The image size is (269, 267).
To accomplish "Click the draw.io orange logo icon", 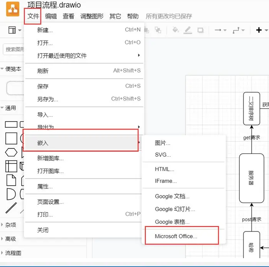I will coord(13,9).
